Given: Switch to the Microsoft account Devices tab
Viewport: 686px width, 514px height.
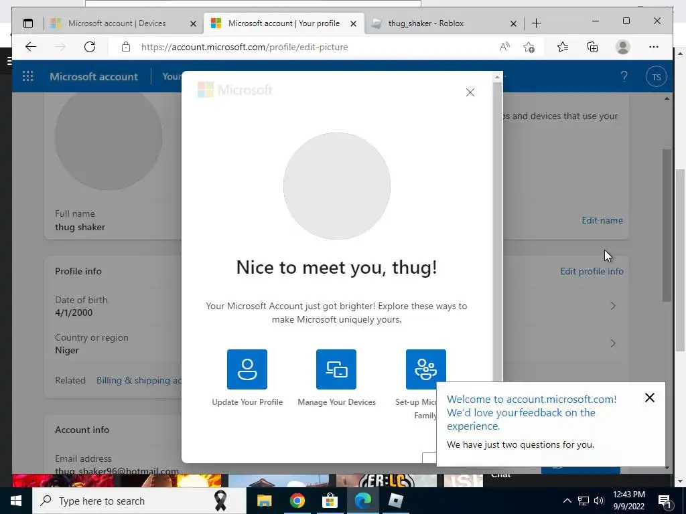Looking at the screenshot, I should (117, 23).
